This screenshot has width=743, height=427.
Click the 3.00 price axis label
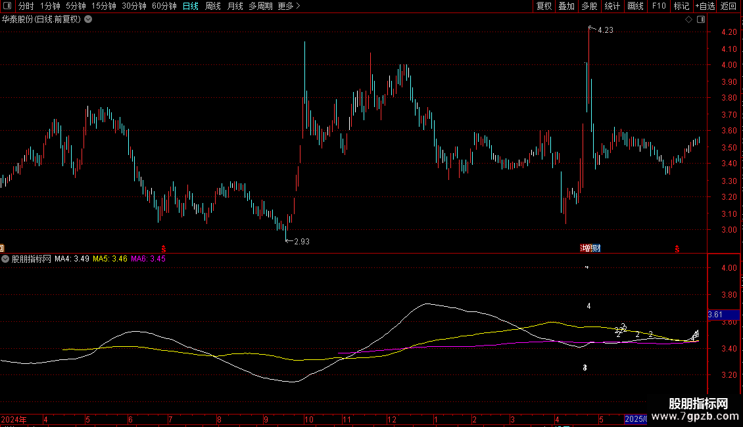729,230
